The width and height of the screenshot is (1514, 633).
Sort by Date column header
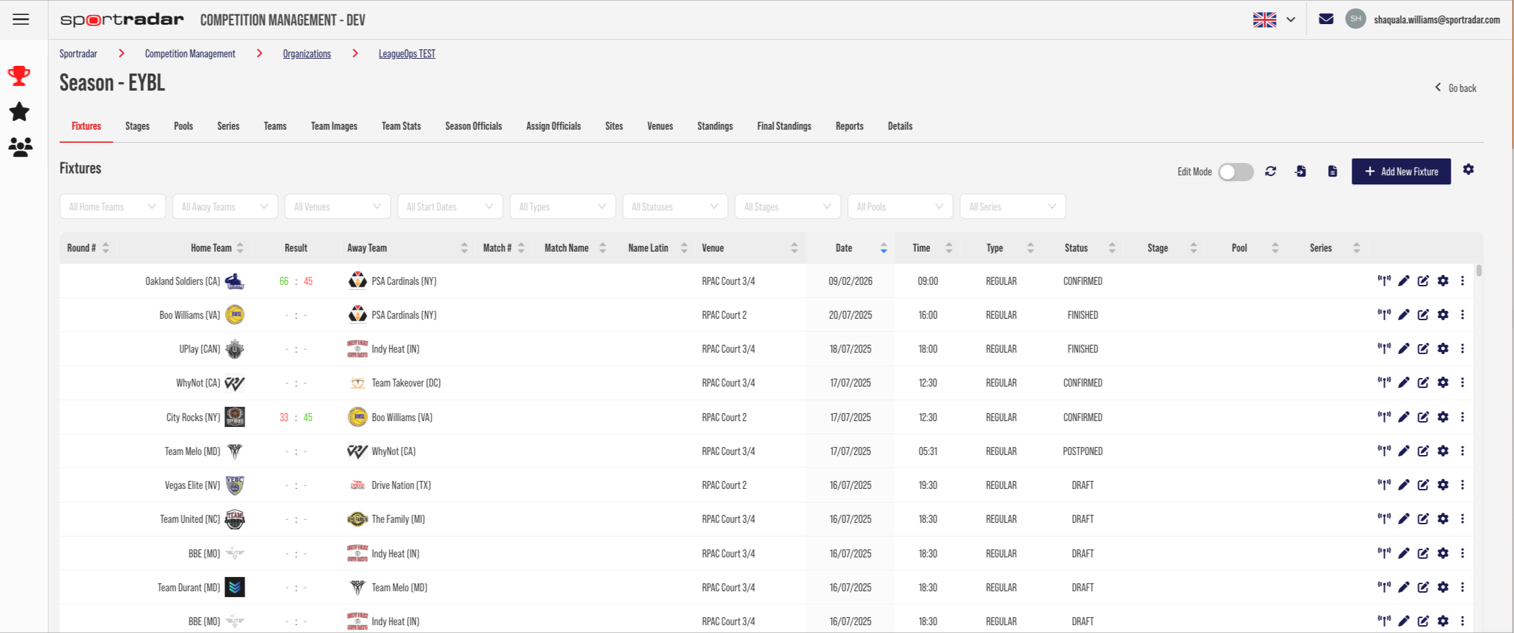point(851,248)
